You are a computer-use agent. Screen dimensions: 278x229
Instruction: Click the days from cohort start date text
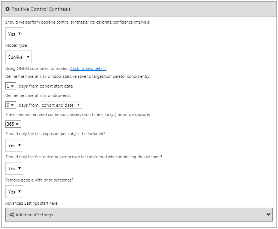[46, 86]
